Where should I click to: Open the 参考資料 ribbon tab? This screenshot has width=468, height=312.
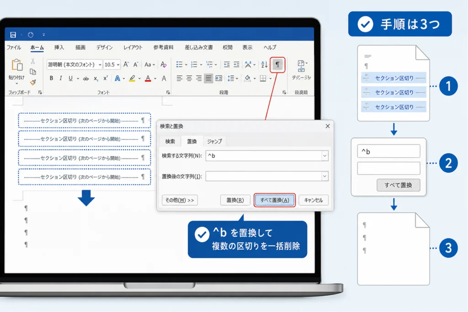pos(163,48)
